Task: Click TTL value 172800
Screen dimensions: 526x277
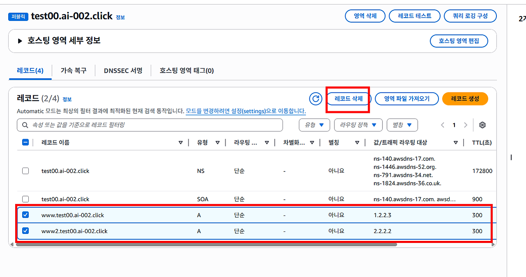Action: (x=482, y=171)
